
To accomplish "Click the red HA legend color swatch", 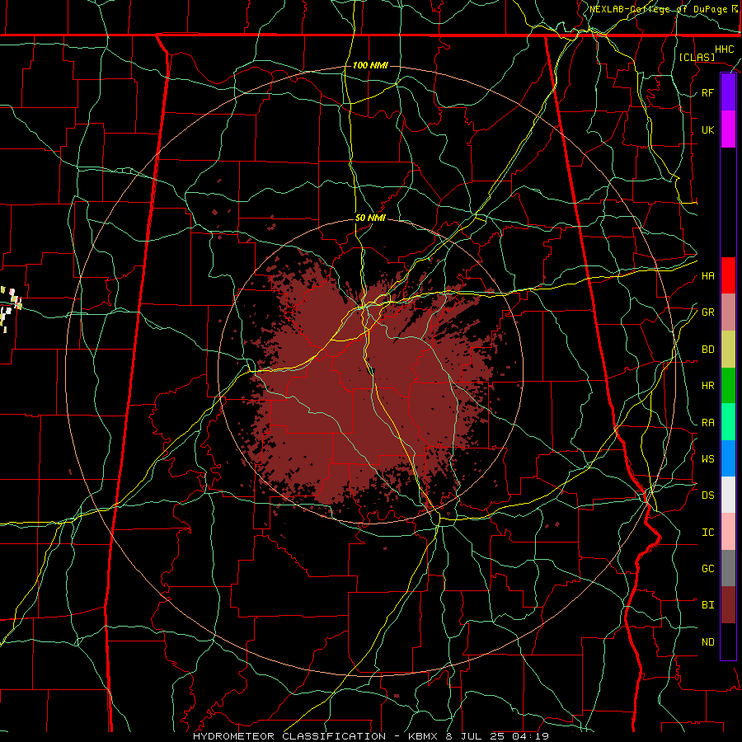I will point(728,275).
